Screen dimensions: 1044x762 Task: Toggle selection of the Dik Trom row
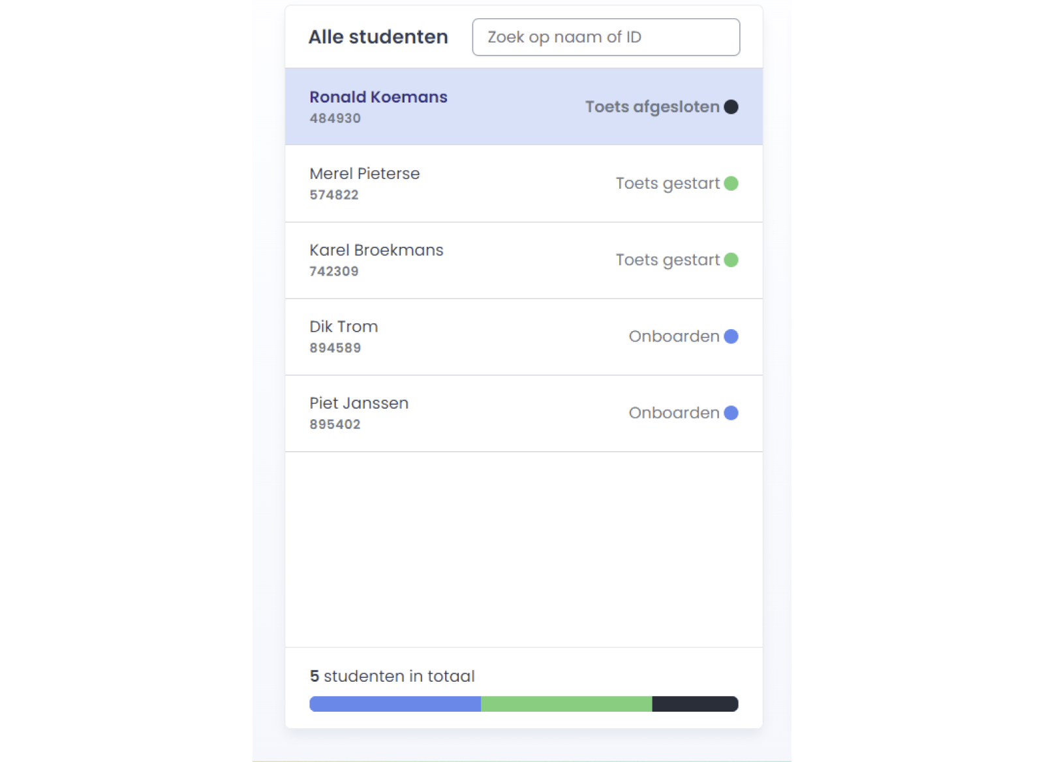click(x=522, y=336)
